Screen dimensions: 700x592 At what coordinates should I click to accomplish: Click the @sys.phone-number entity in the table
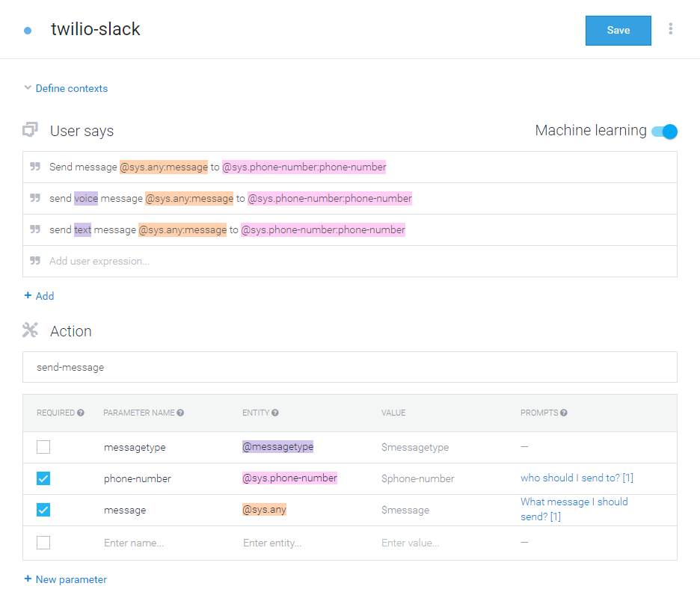point(289,478)
